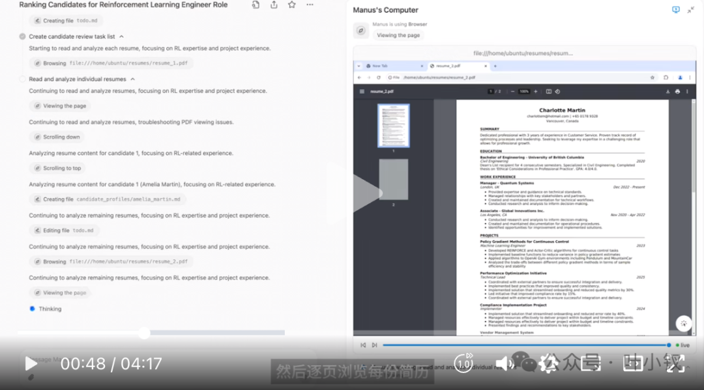The height and width of the screenshot is (390, 704).
Task: Switch to the New Tab browser tab
Action: point(394,66)
